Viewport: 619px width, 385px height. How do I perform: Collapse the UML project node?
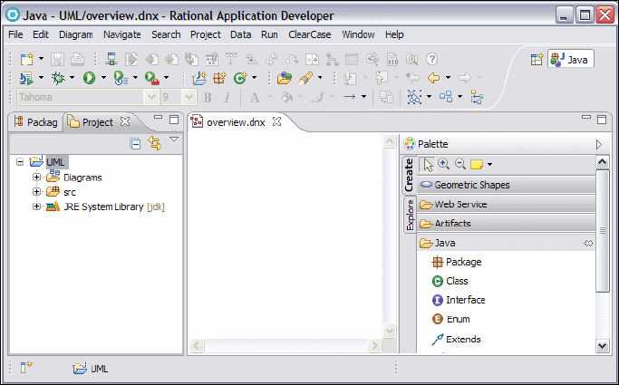click(20, 162)
